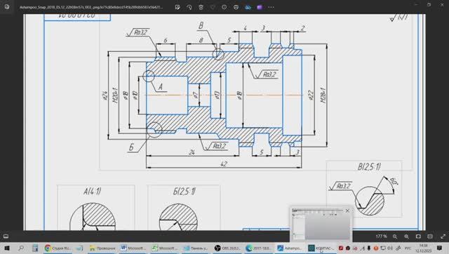Show file info with the info icon

pyautogui.click(x=224, y=7)
